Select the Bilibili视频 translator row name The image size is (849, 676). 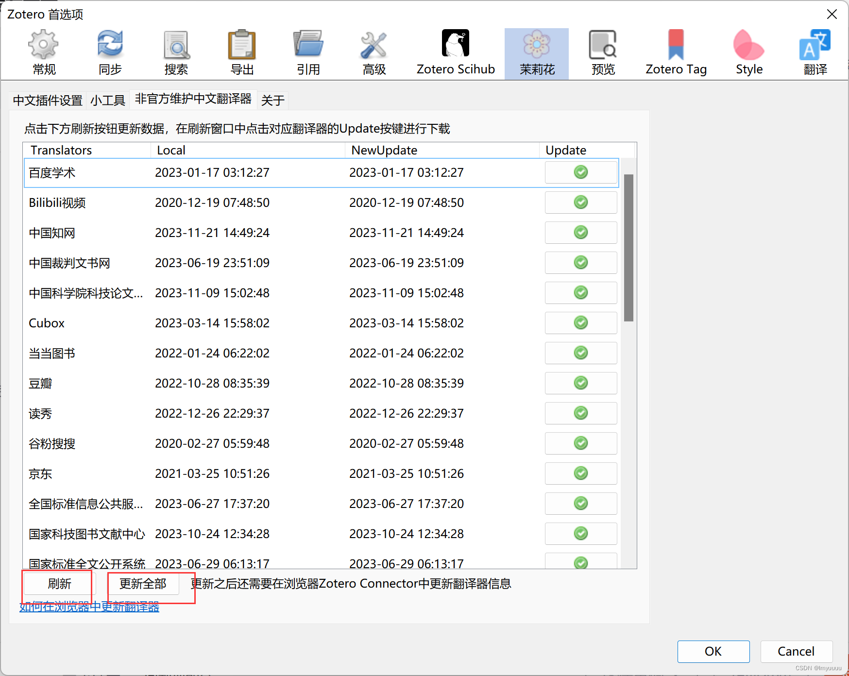pos(57,203)
